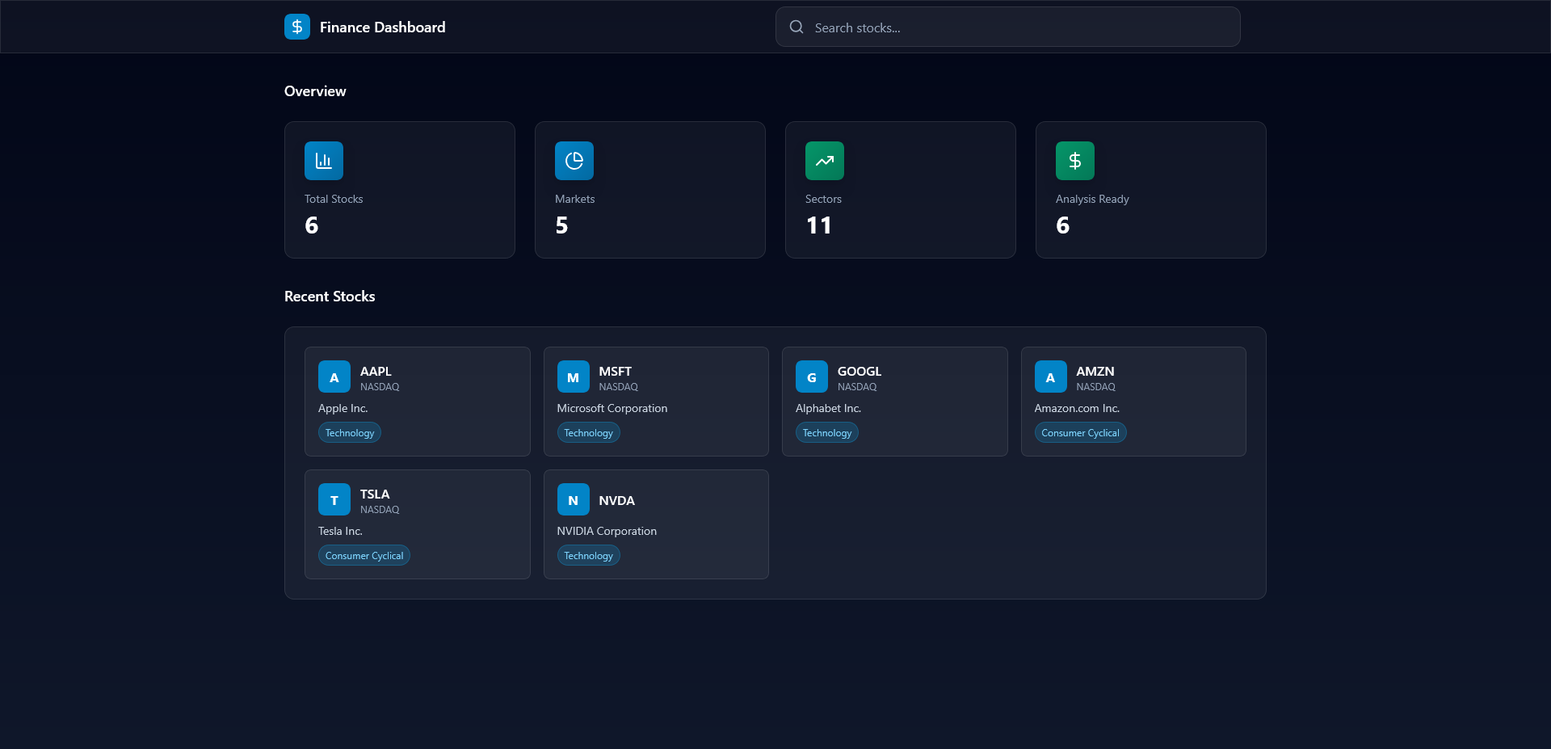Viewport: 1551px width, 749px height.
Task: Open the Microsoft Corporation company name
Action: pos(612,409)
